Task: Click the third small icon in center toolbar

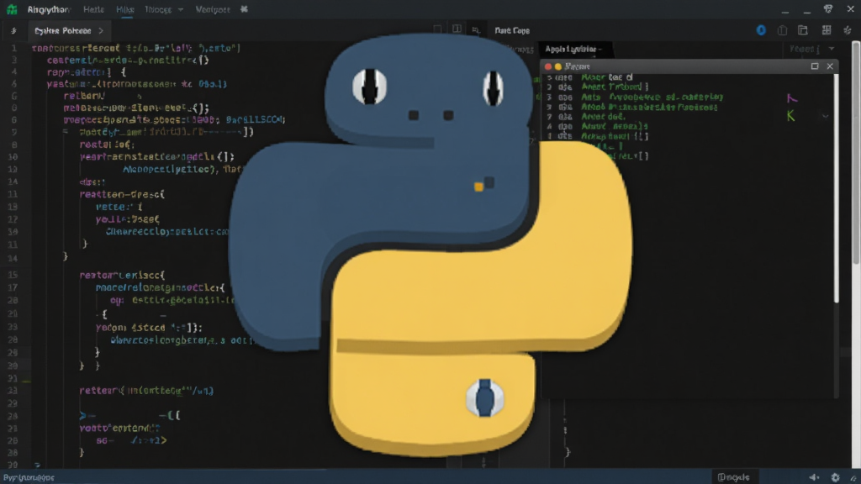Action: (476, 30)
